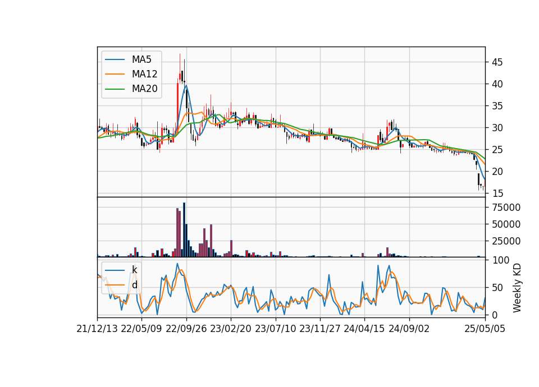The height and width of the screenshot is (387, 539).
Task: Click the lowest black candlestick near 15
Action: pyautogui.click(x=478, y=181)
